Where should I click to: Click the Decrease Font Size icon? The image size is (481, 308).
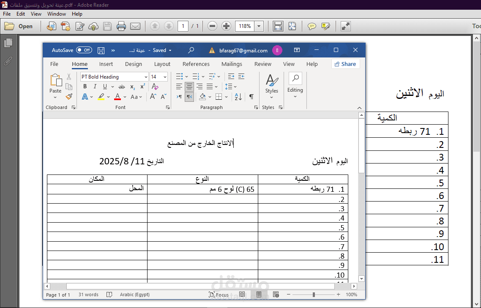(164, 97)
